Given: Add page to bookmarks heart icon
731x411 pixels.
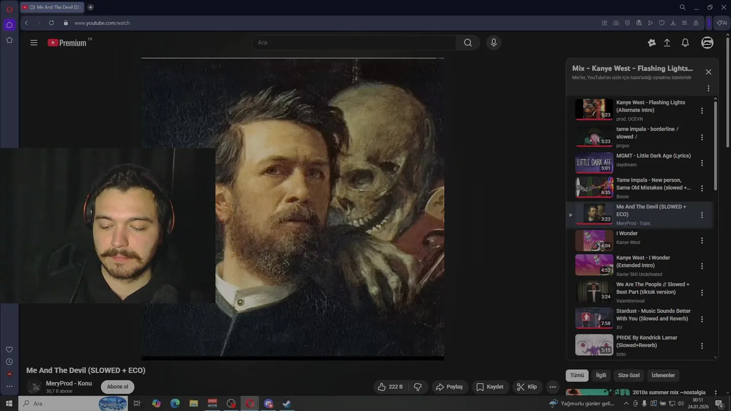Looking at the screenshot, I should 661,23.
